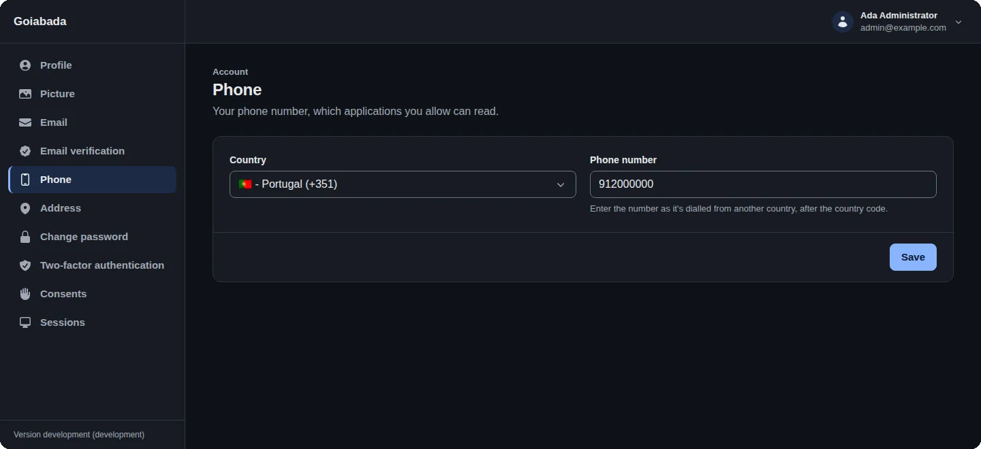Image resolution: width=981 pixels, height=449 pixels.
Task: Click the Two-factor authentication shield icon
Action: click(x=25, y=265)
